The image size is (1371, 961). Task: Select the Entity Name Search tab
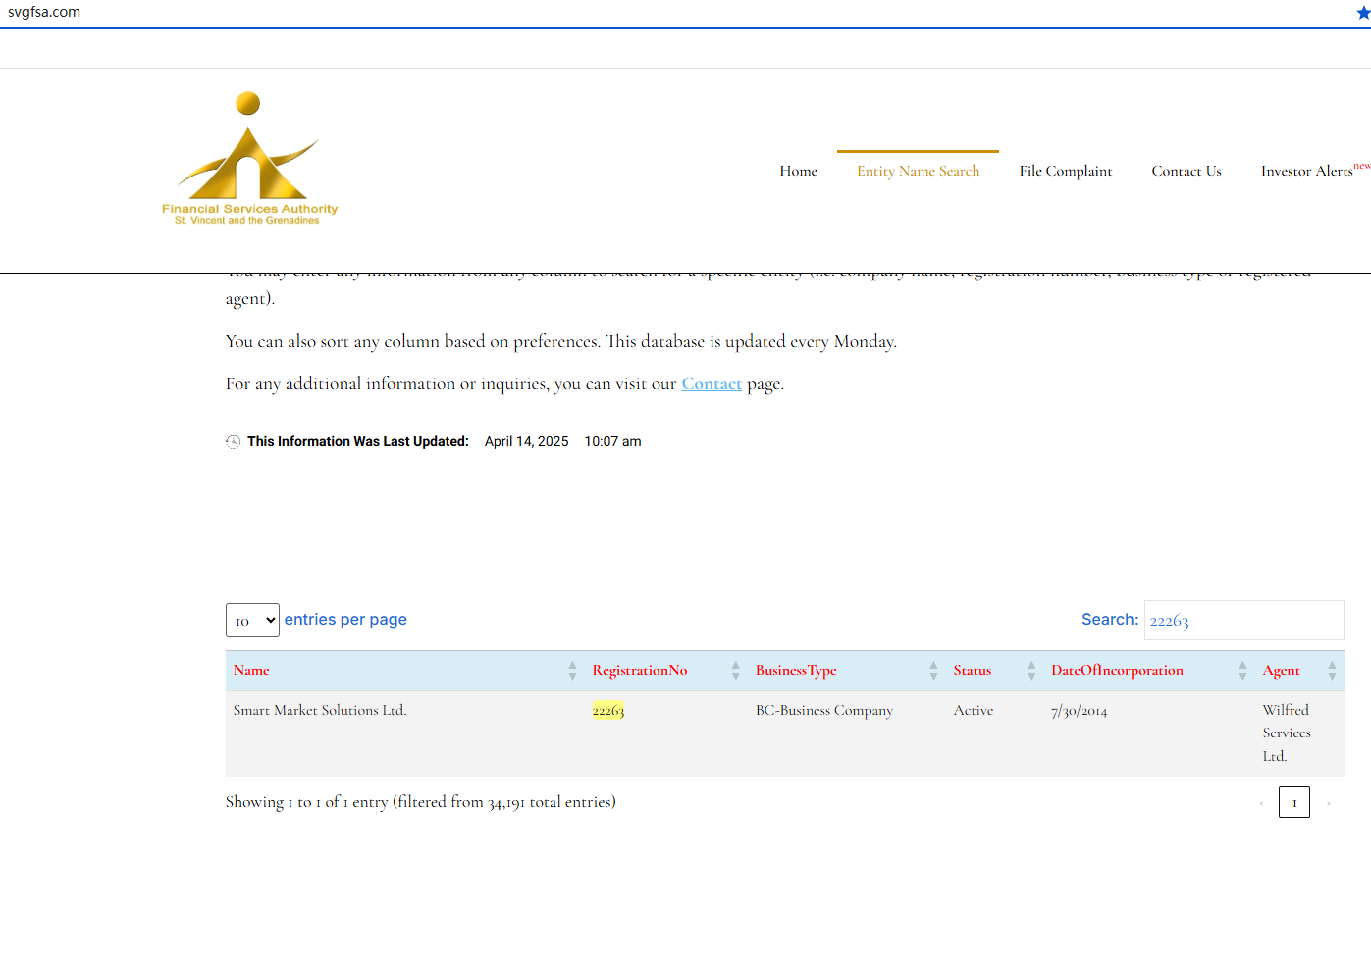pyautogui.click(x=918, y=171)
